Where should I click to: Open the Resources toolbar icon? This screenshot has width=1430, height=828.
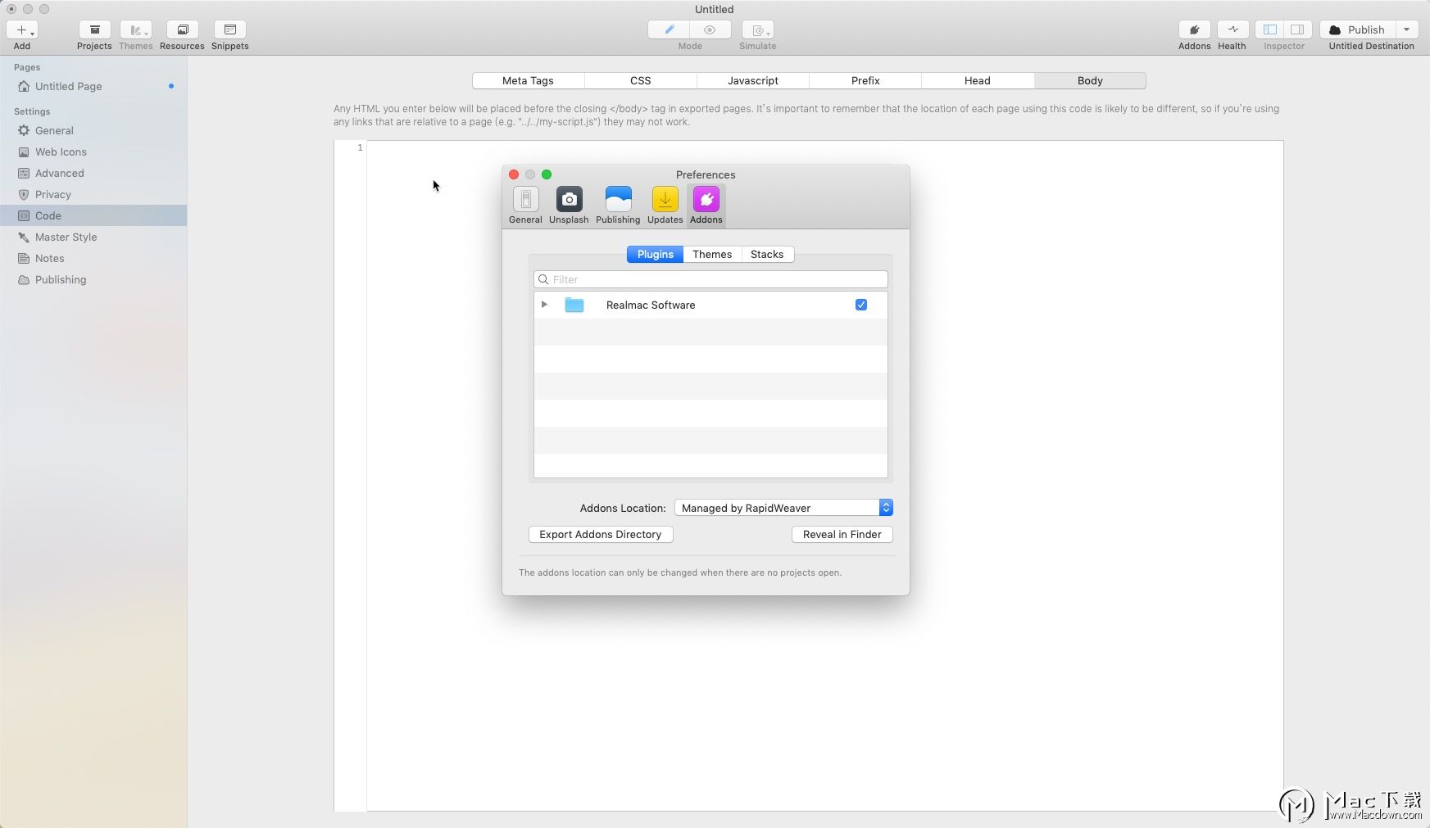pos(182,30)
